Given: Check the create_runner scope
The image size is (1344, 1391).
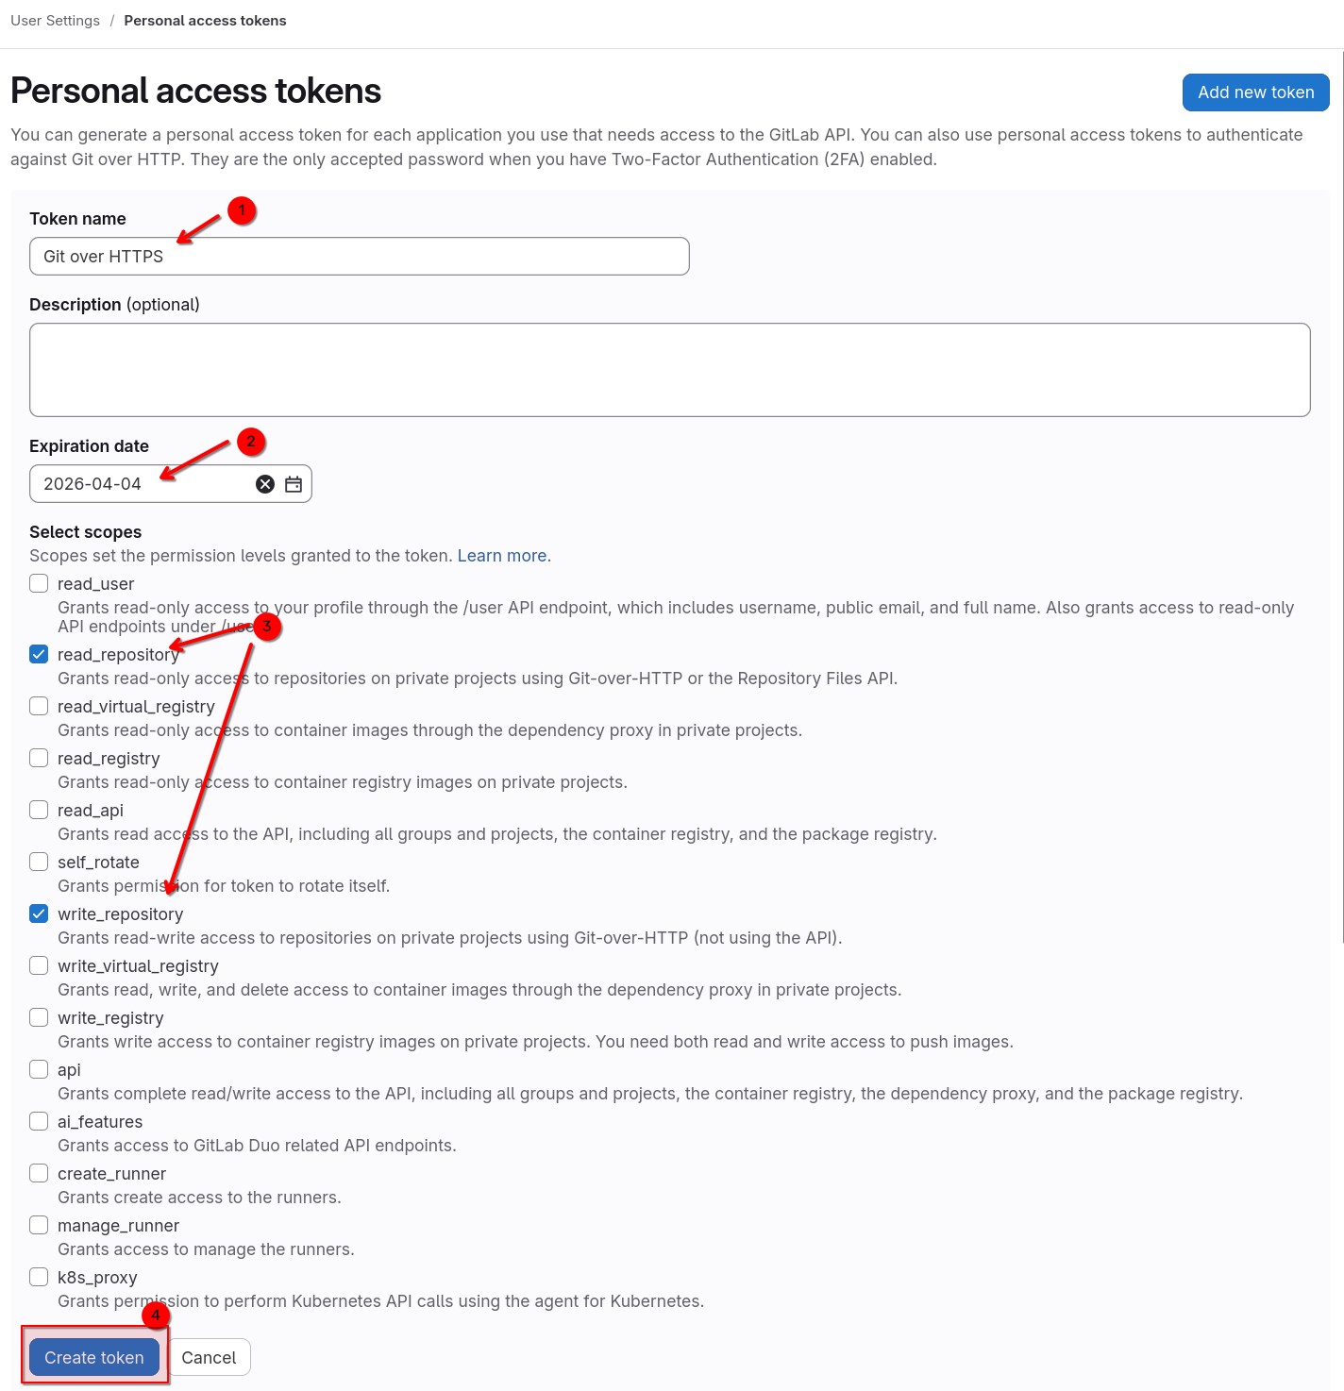Looking at the screenshot, I should [x=39, y=1173].
